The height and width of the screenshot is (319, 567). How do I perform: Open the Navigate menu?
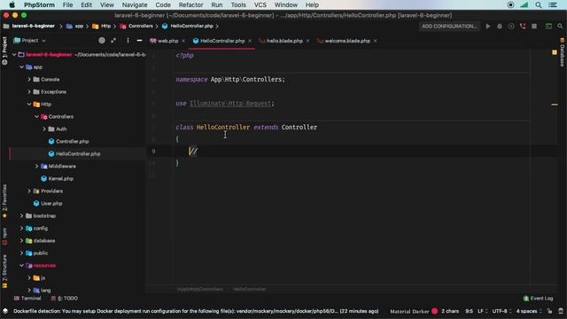coord(135,5)
